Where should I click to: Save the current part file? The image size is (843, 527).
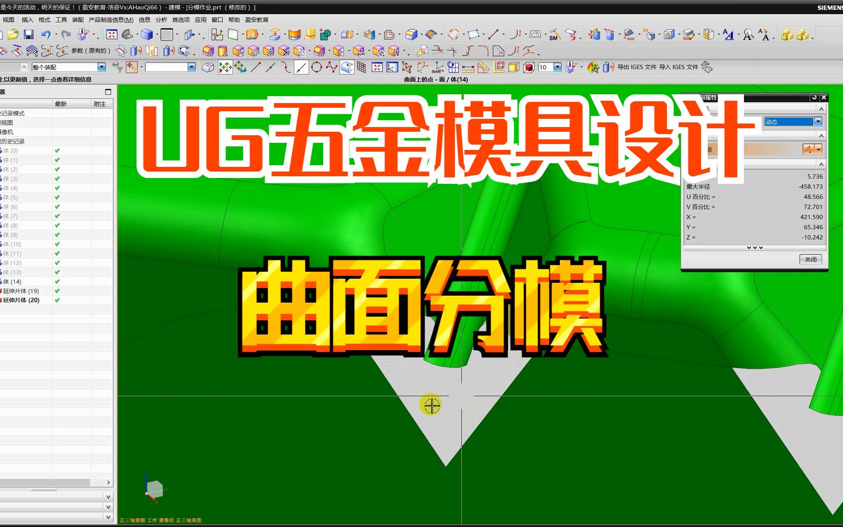[x=28, y=34]
